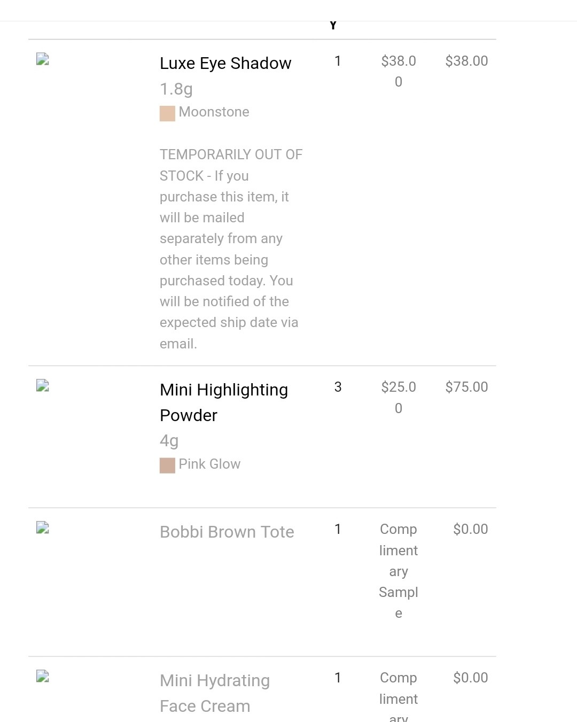Click the Complimentary Sample label for Tote
The width and height of the screenshot is (577, 722).
pos(399,571)
